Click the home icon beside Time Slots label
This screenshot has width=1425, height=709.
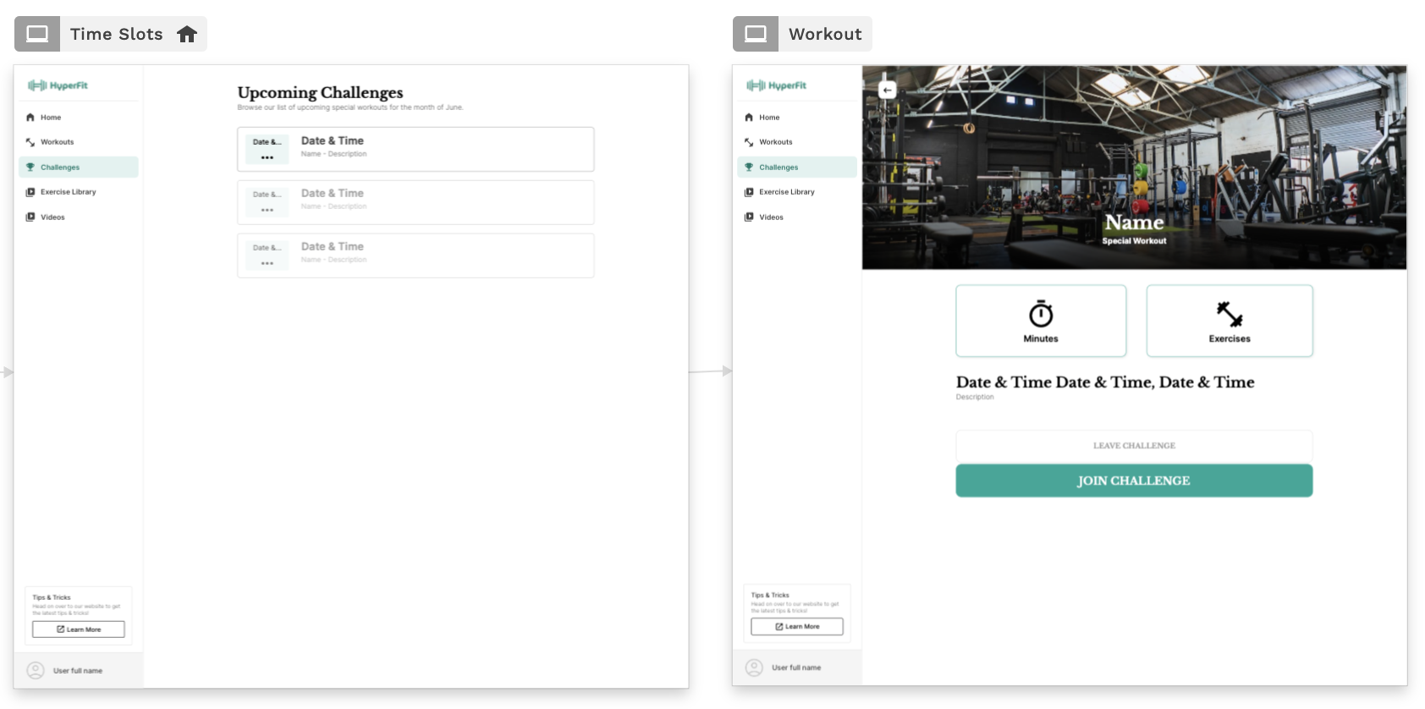tap(187, 34)
